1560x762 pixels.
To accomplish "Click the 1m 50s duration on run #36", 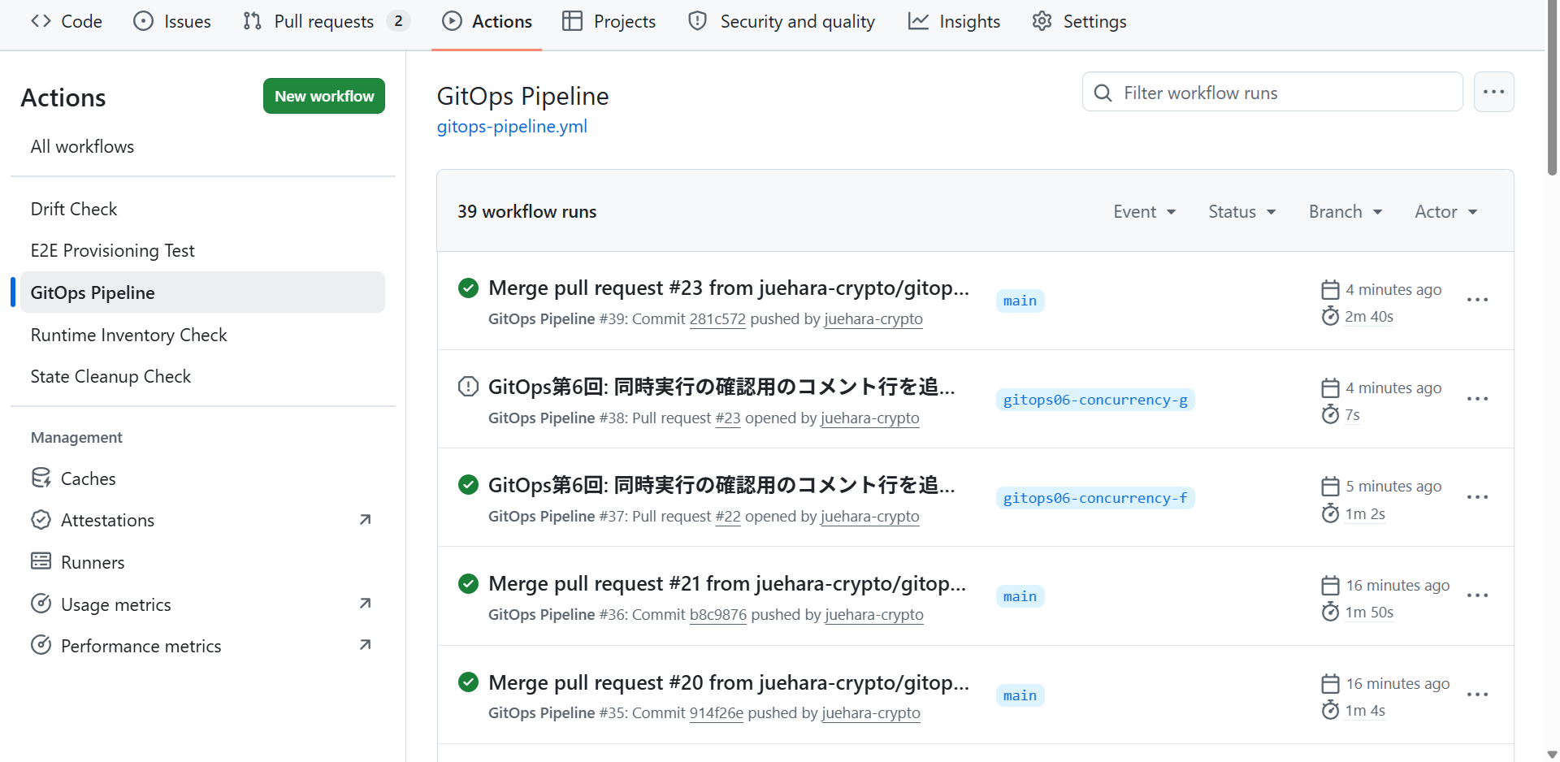I will tap(1369, 613).
